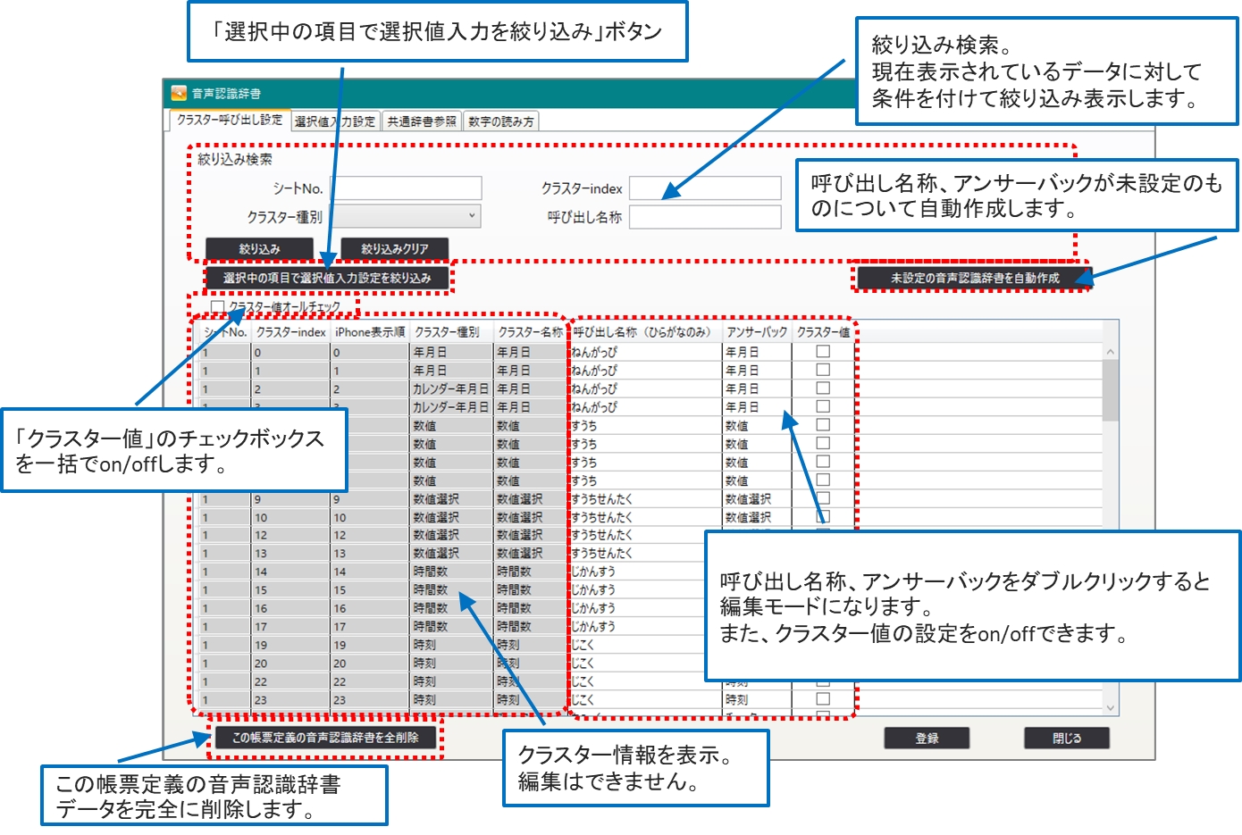Image resolution: width=1242 pixels, height=835 pixels.
Task: Toggle the クラスター値オールチェック checkbox
Action: 217,306
